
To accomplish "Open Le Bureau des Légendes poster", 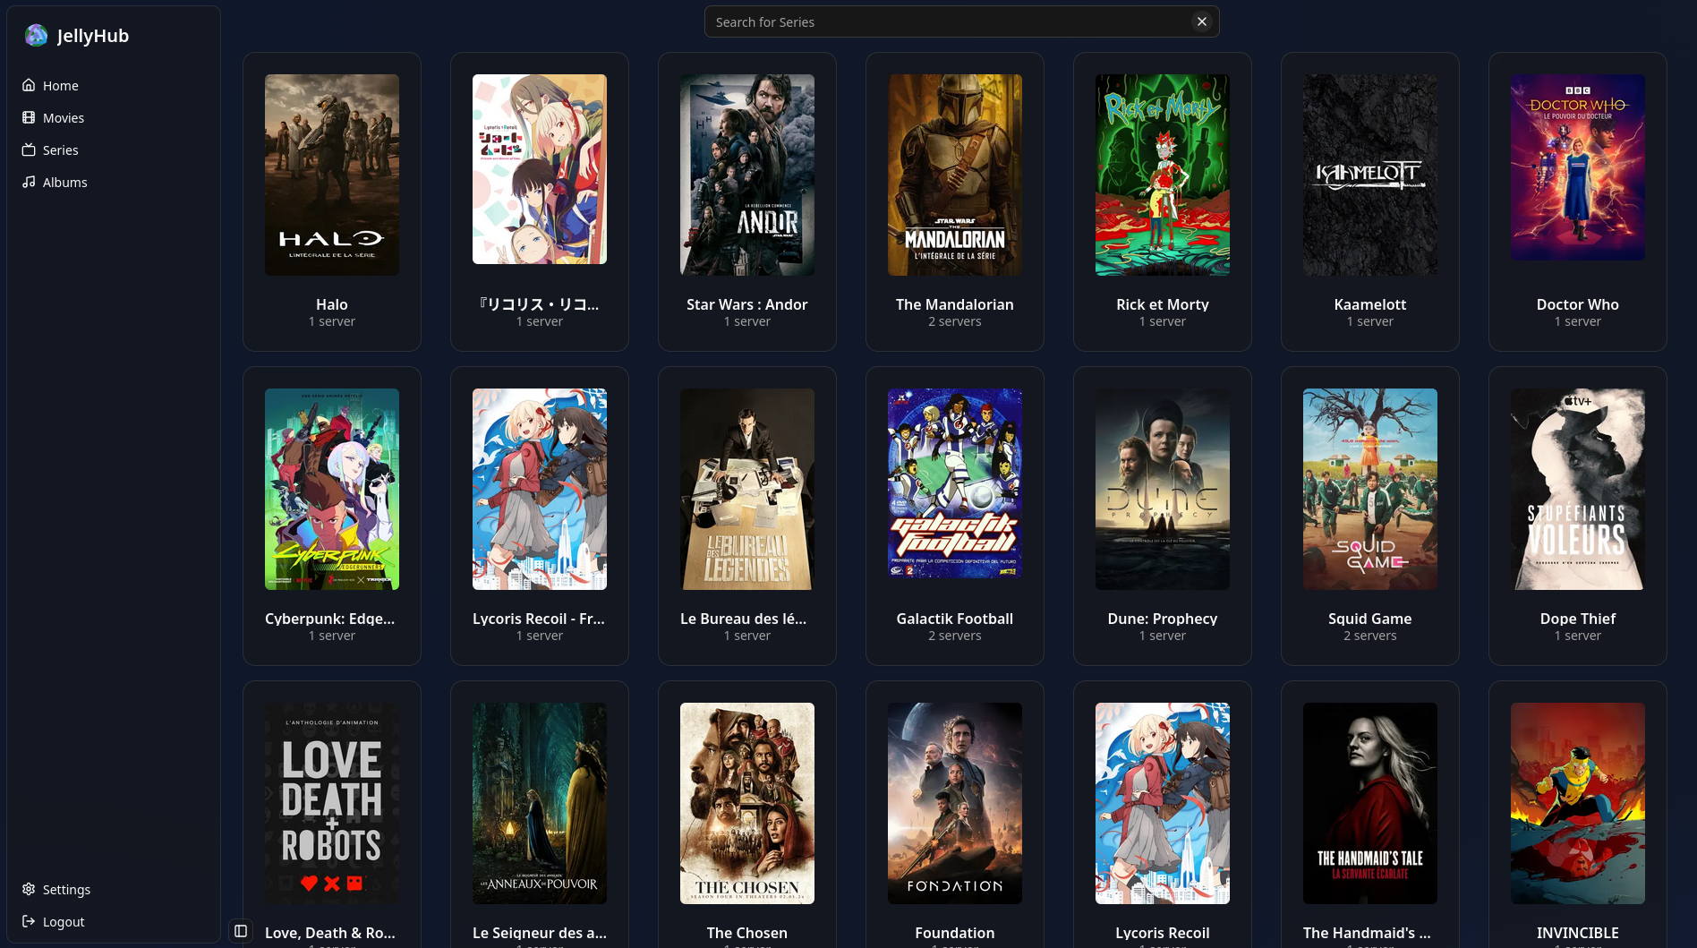I will [x=747, y=489].
